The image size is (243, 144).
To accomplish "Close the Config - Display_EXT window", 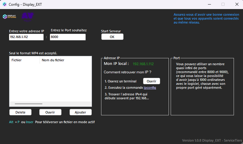I will click(x=237, y=4).
